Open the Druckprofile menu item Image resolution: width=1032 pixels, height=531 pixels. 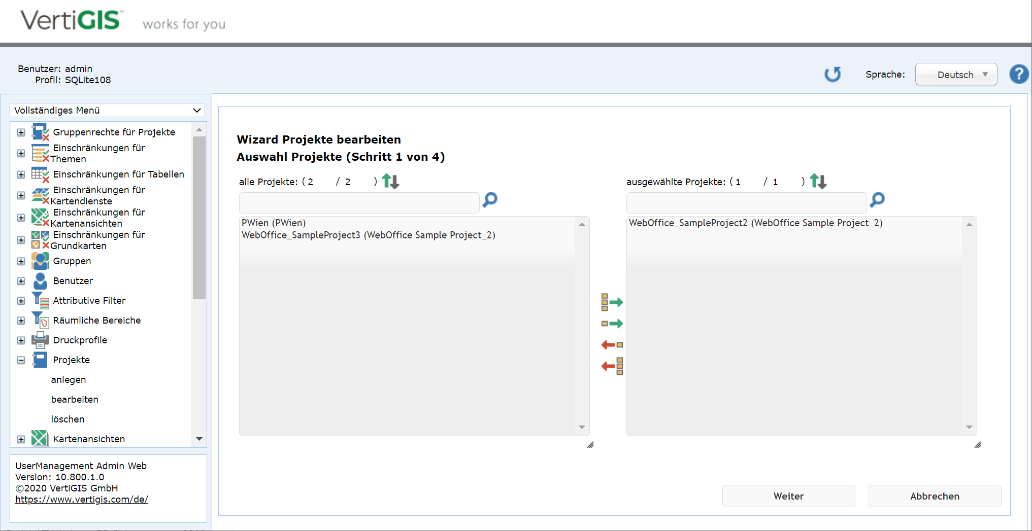80,340
